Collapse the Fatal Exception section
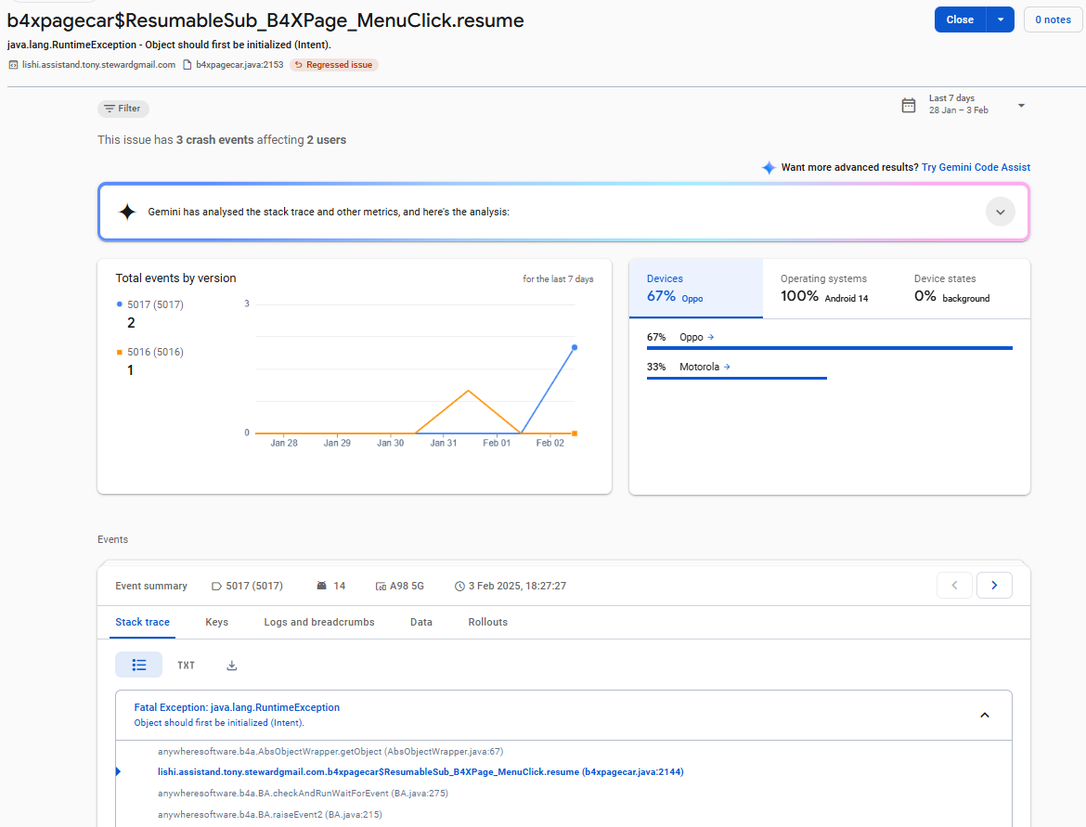Image resolution: width=1086 pixels, height=827 pixels. click(x=985, y=715)
